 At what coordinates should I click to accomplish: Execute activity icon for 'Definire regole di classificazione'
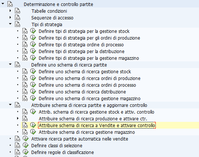(26, 152)
